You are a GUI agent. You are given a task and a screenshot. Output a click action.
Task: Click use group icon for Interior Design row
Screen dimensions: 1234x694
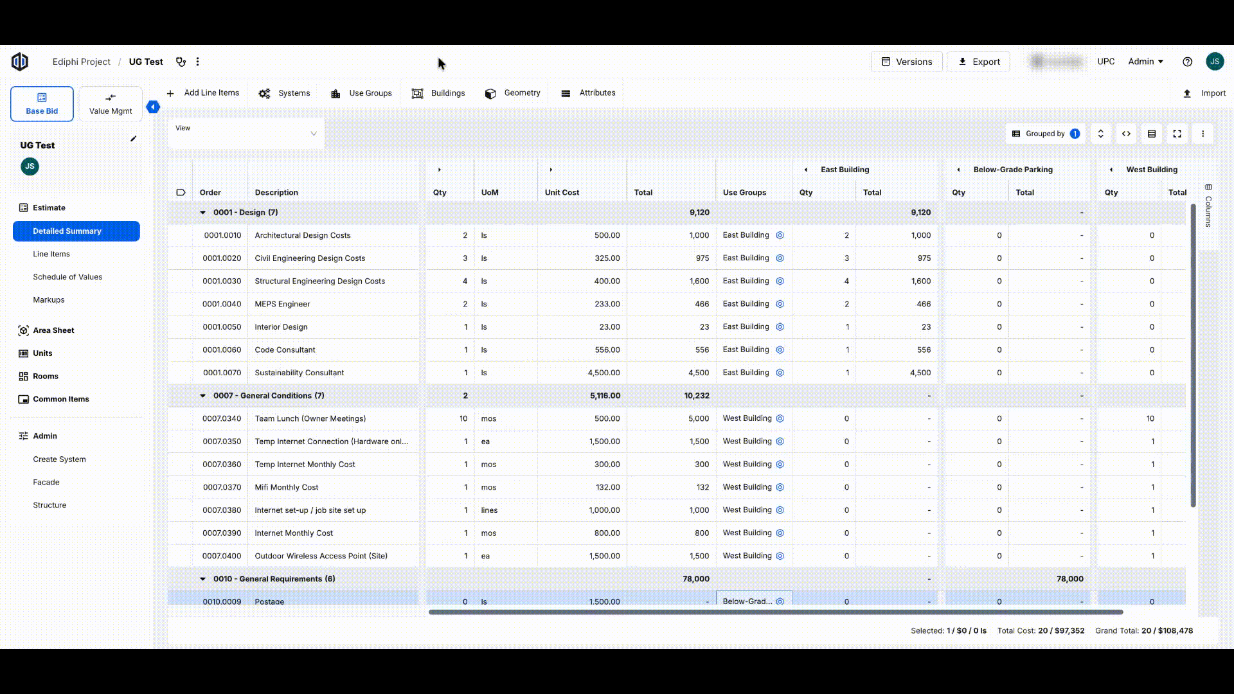click(x=780, y=326)
